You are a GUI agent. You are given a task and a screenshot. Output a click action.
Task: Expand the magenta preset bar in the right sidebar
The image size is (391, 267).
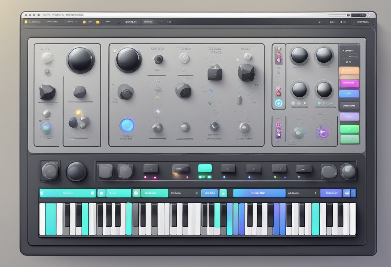pos(349,83)
